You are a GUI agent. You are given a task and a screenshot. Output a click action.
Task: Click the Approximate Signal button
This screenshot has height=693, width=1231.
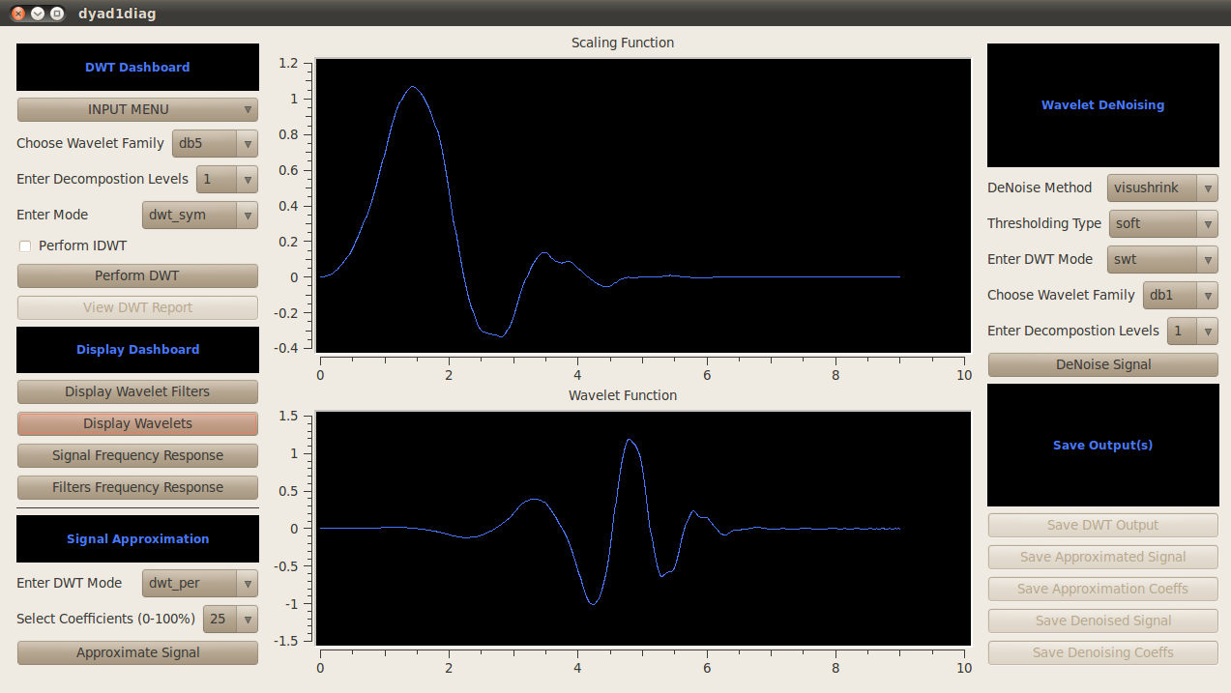tap(137, 652)
